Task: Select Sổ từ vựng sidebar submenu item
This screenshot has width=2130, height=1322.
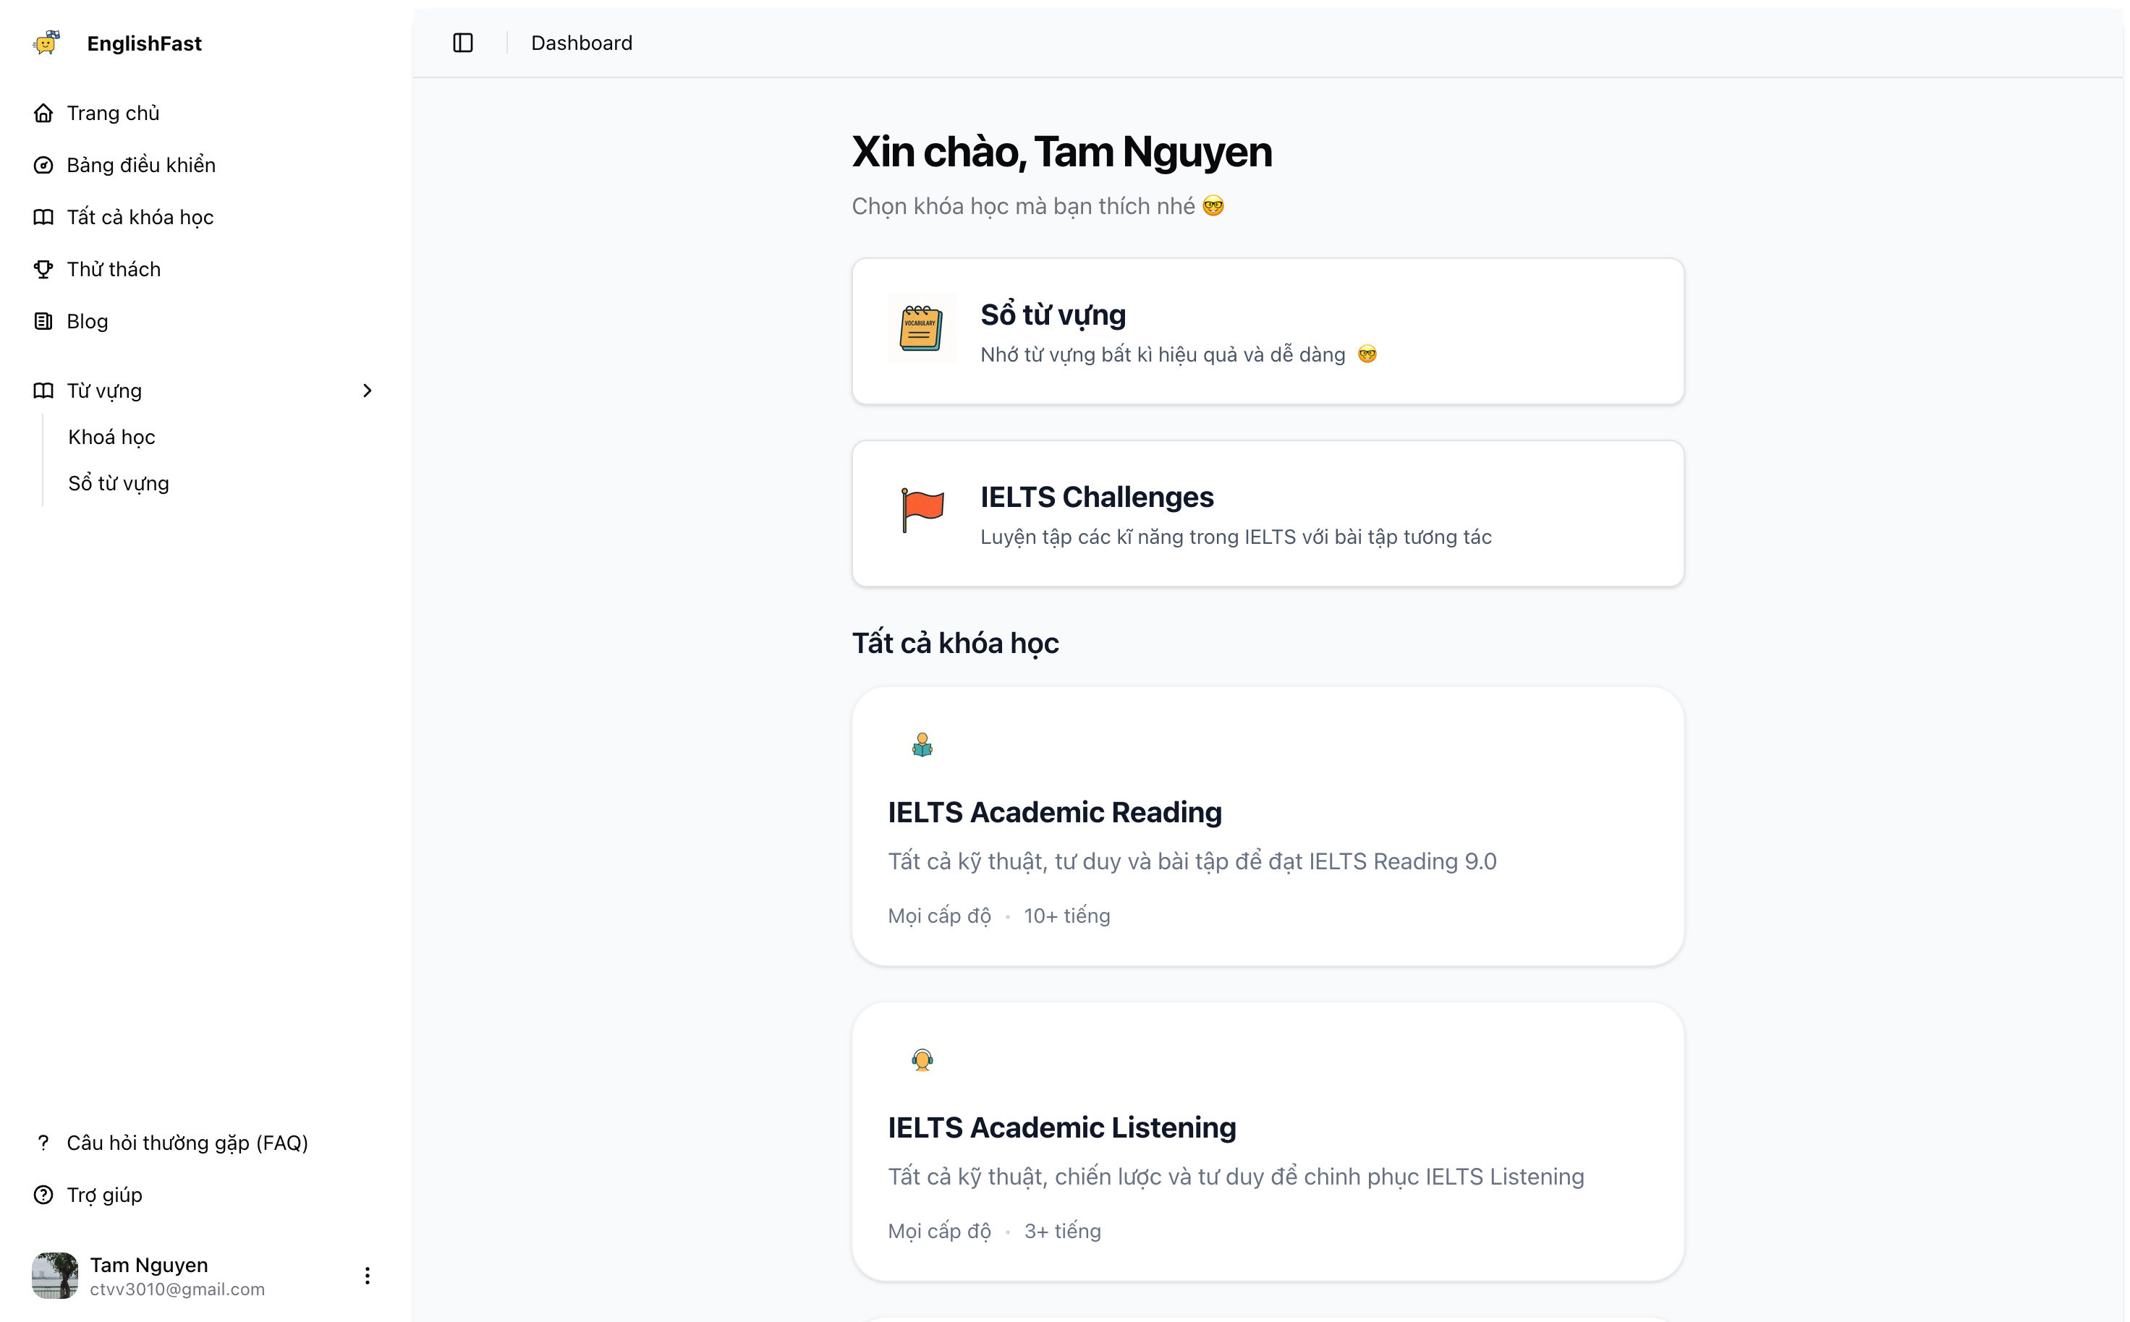Action: click(x=119, y=484)
